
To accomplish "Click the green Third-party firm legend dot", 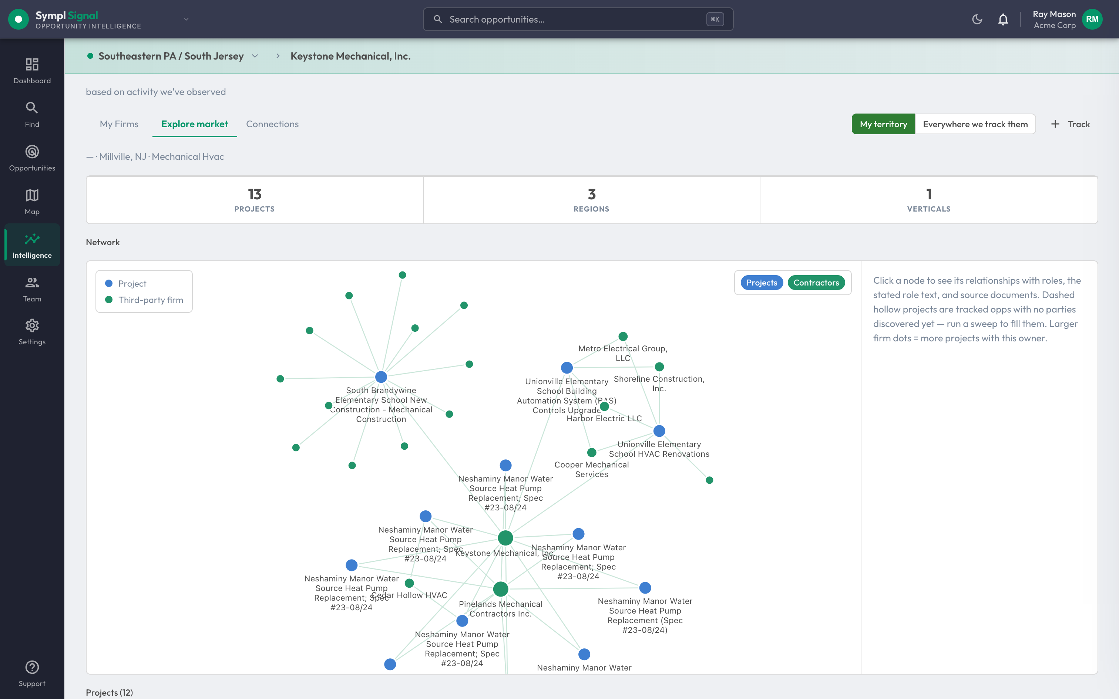I will point(109,300).
